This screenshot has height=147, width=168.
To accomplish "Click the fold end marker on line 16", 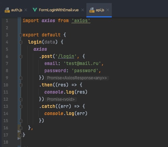I will pyautogui.click(x=21, y=128).
